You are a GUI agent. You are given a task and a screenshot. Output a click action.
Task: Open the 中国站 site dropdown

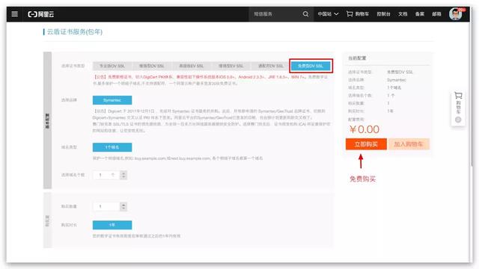pyautogui.click(x=328, y=14)
